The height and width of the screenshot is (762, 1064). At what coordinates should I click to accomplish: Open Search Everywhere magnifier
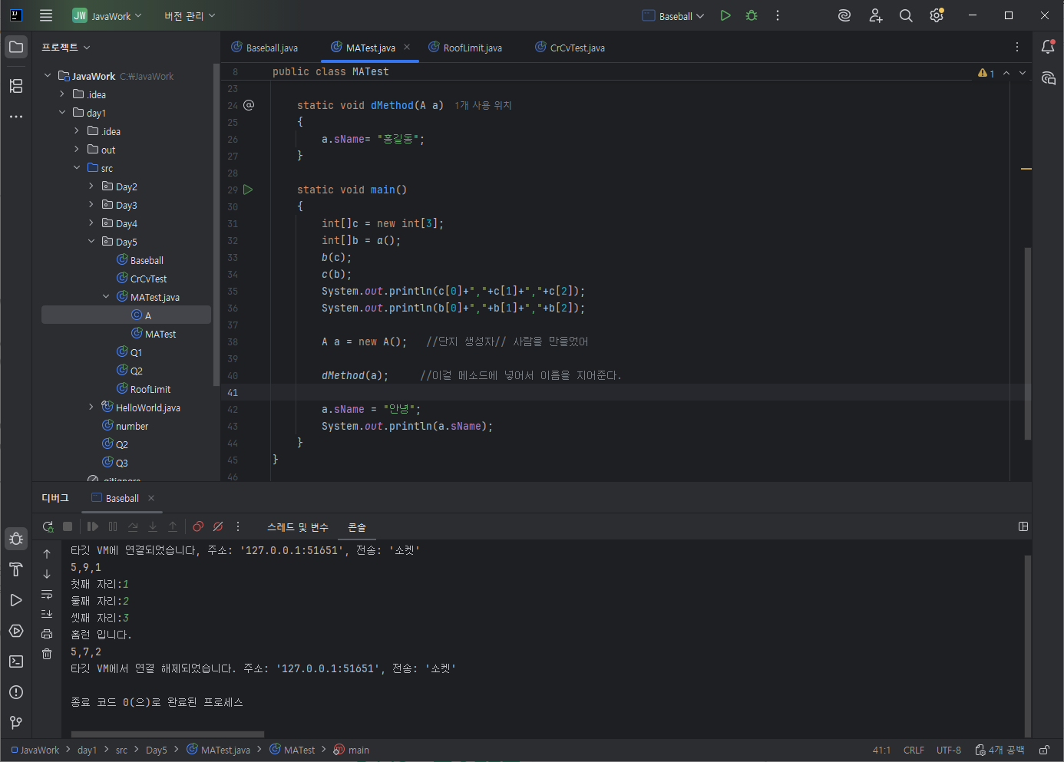[906, 15]
